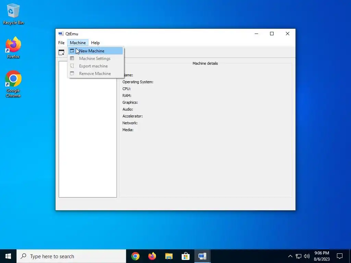
Task: Open the Recycle Bin desktop icon
Action: pos(13,14)
